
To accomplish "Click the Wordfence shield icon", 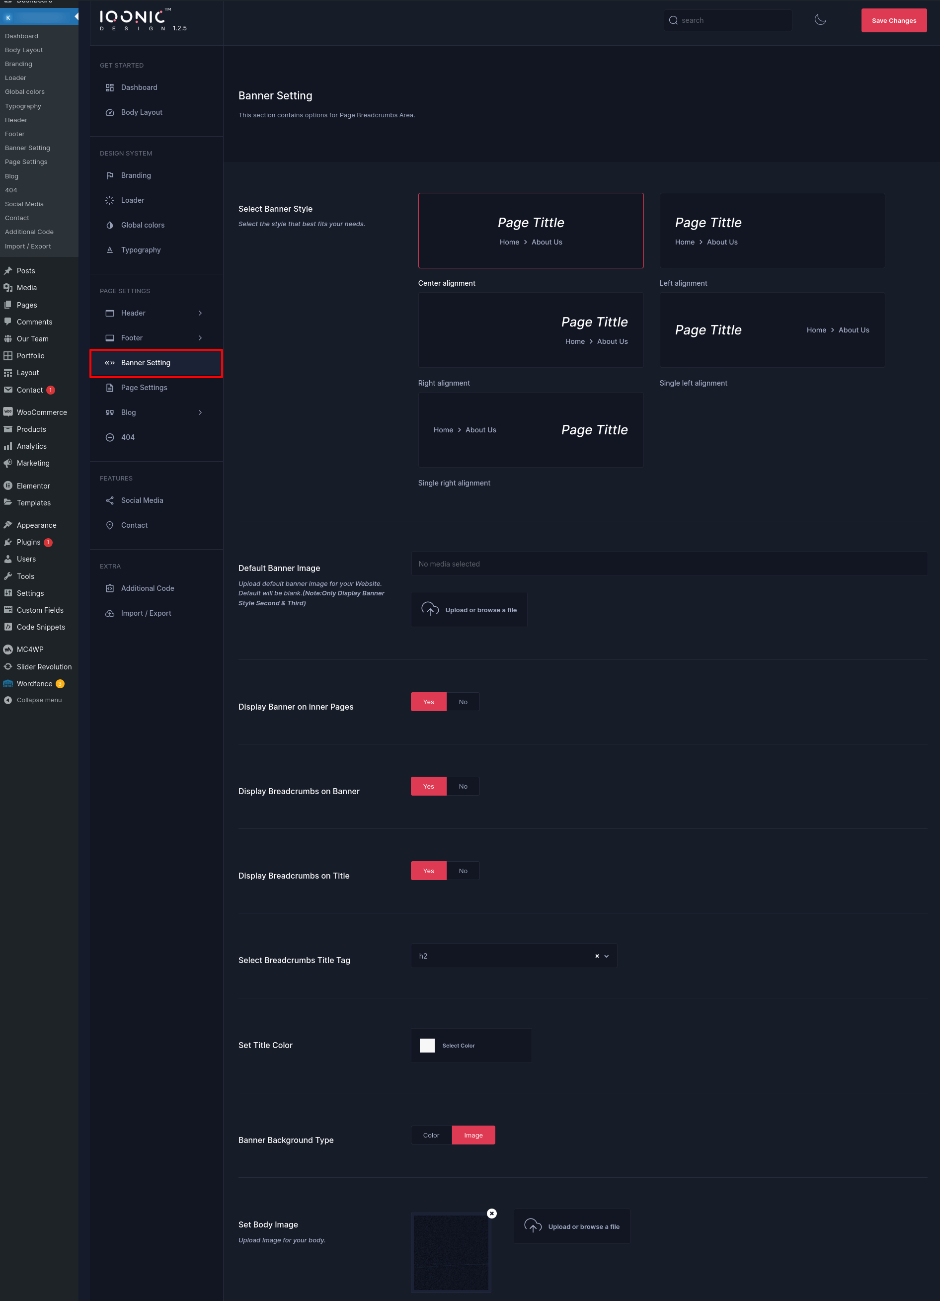I will (8, 683).
